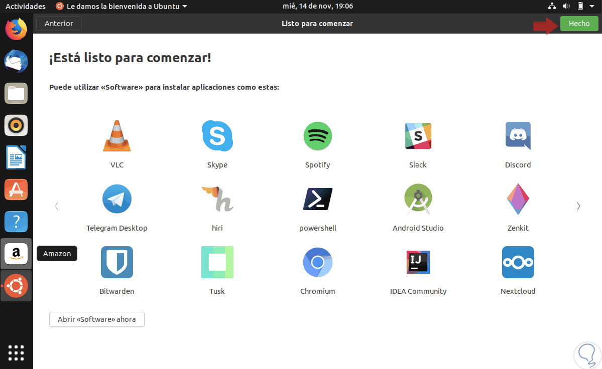
Task: Click the Slack label text
Action: [418, 165]
